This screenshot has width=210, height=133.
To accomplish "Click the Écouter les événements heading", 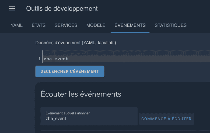I will click(x=81, y=94).
